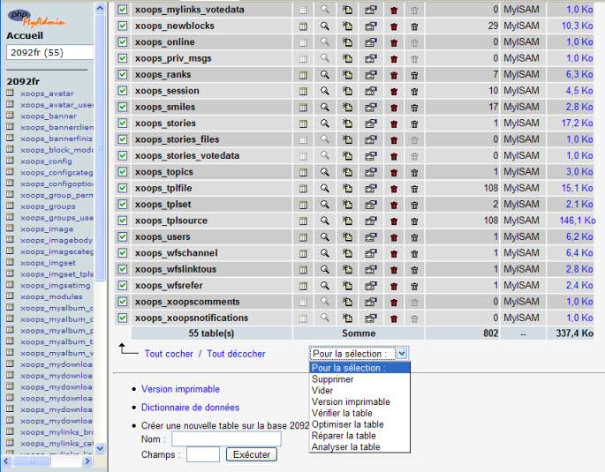
Task: Empty xoops_wfslinktous with grey trash icon
Action: click(x=414, y=270)
